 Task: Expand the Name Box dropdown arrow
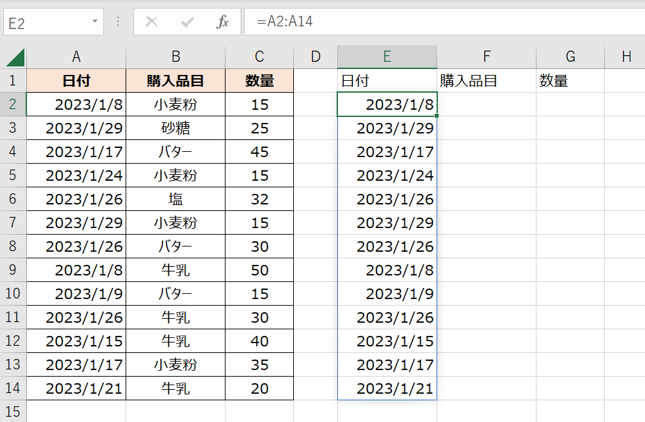pos(95,22)
